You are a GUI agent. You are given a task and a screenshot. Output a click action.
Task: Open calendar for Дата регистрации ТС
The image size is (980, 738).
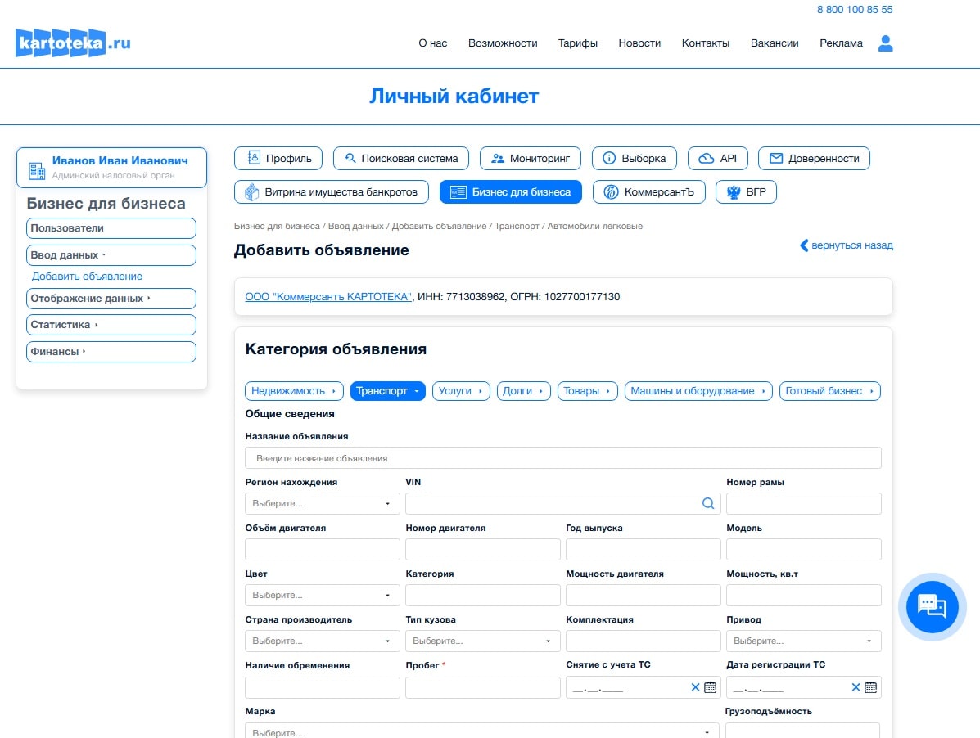(x=871, y=687)
